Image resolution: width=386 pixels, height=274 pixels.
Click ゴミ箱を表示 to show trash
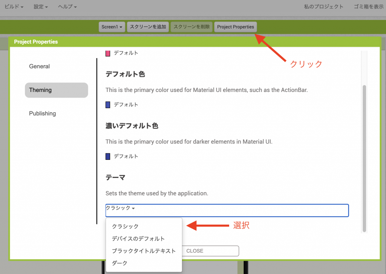[368, 6]
